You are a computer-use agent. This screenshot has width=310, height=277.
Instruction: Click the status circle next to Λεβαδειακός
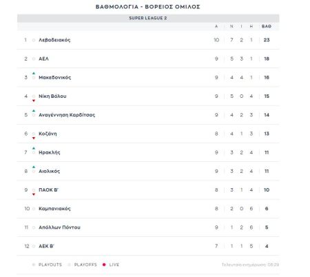pyautogui.click(x=34, y=40)
